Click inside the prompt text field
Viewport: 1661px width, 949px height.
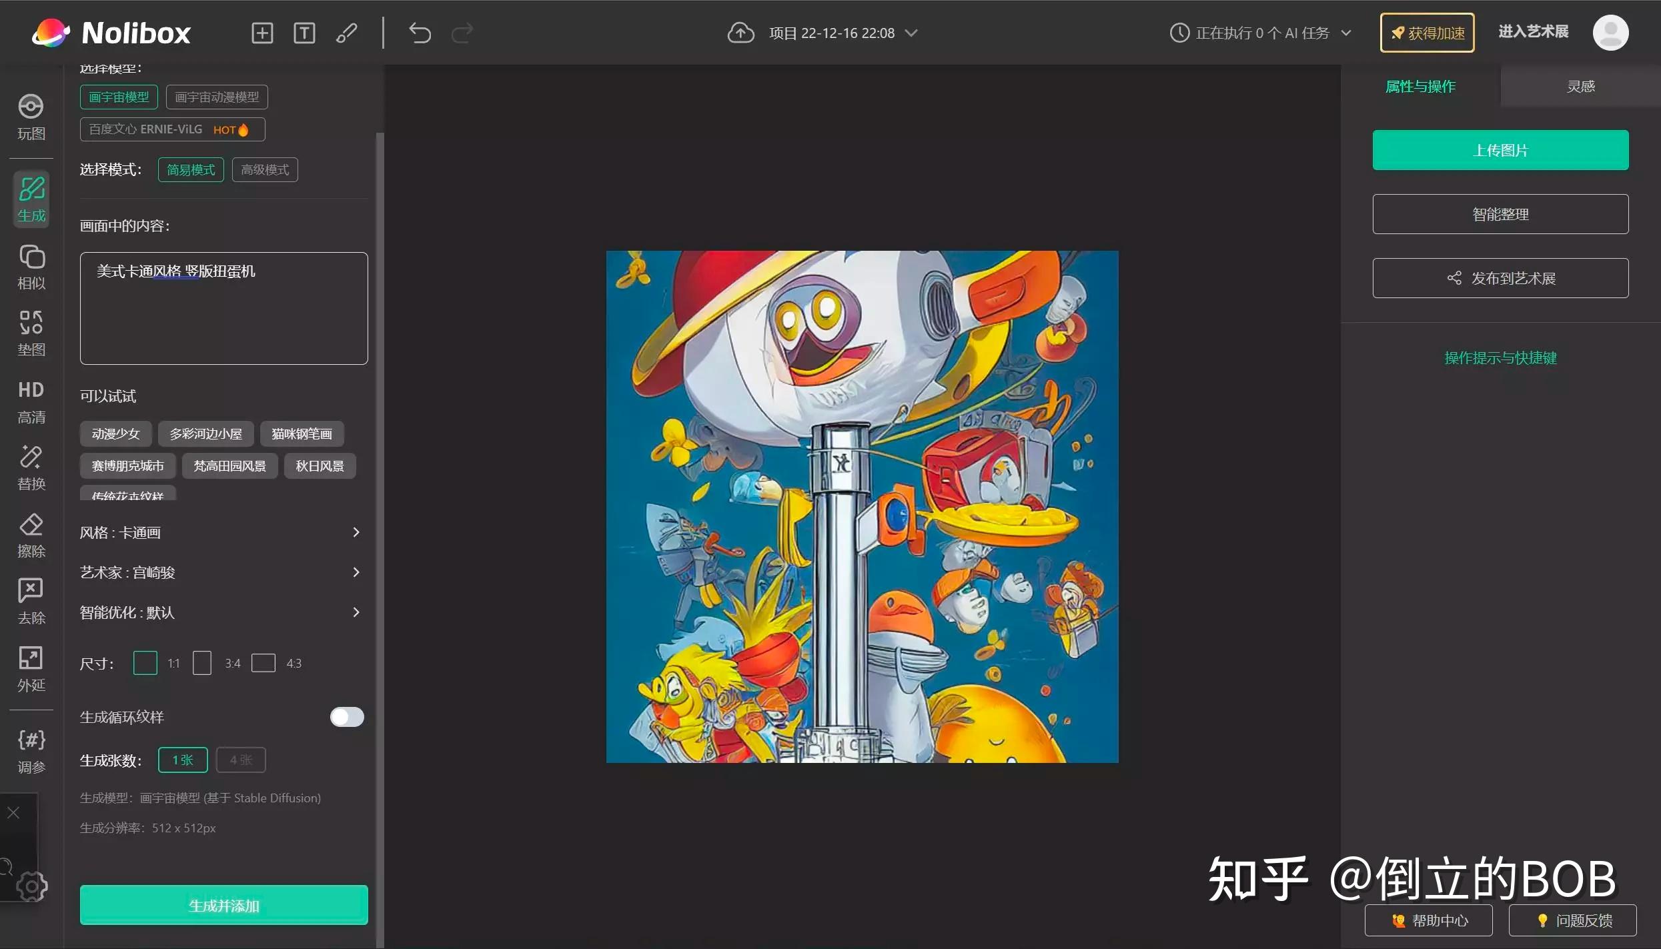[223, 308]
